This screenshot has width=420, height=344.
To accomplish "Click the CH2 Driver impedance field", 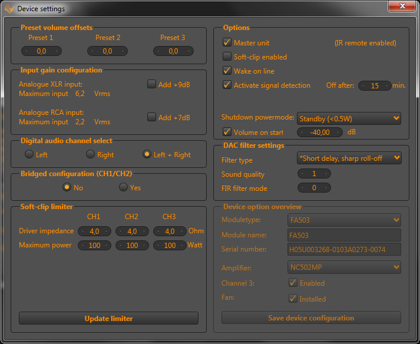I will pyautogui.click(x=131, y=231).
